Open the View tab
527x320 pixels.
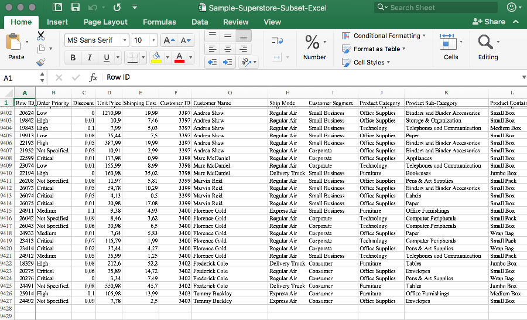(272, 22)
